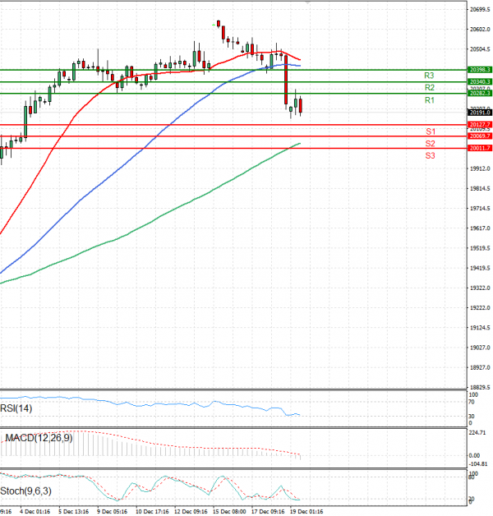Click the RSI scale value 70
Image resolution: width=493 pixels, height=516 pixels.
pyautogui.click(x=472, y=402)
